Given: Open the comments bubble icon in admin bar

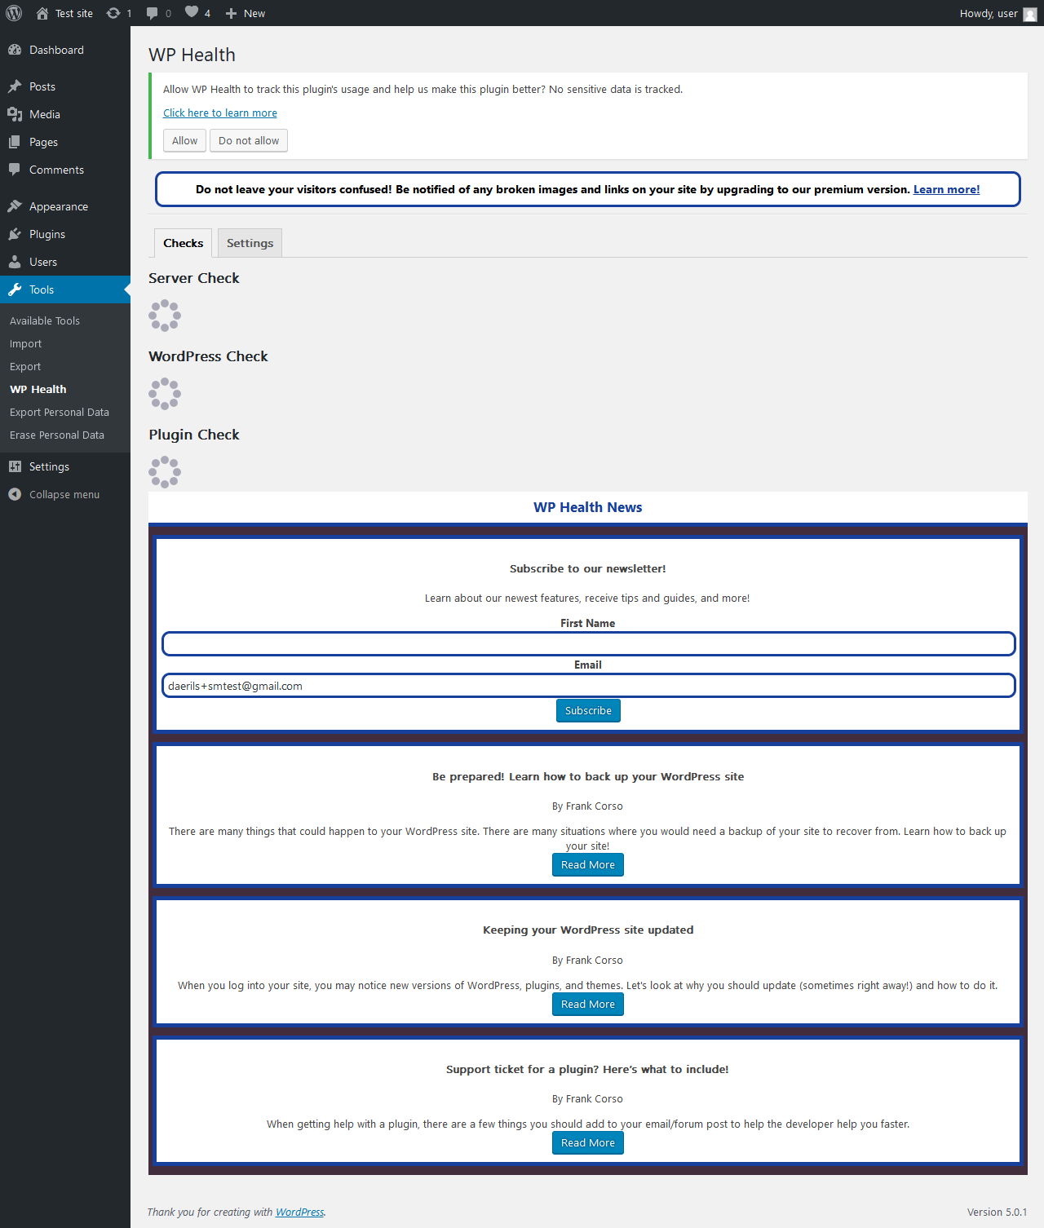Looking at the screenshot, I should tap(153, 13).
